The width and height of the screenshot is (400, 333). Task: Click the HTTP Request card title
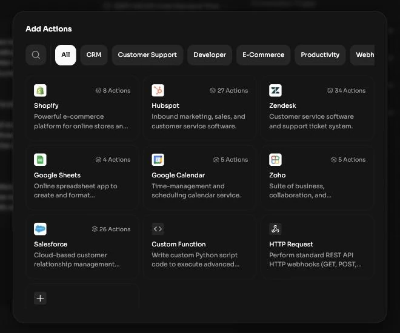click(x=291, y=244)
